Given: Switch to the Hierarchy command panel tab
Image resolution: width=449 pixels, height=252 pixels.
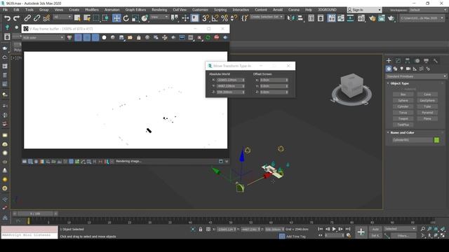Looking at the screenshot, I should [408, 61].
